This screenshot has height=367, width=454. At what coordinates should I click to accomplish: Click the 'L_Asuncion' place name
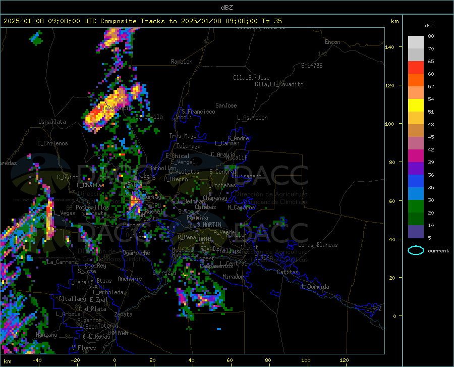click(252, 118)
